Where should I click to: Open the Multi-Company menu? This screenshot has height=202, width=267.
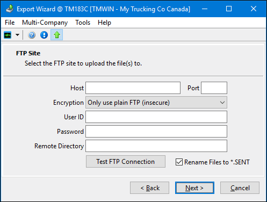click(x=45, y=23)
